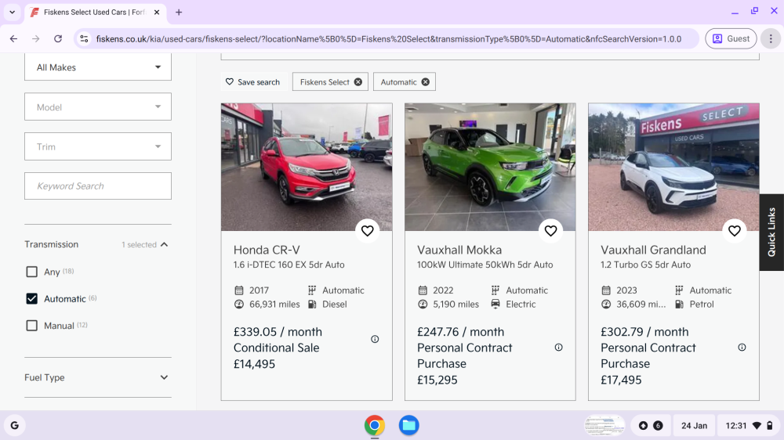
Task: Favourite the Vauxhall Mokka with heart icon
Action: click(x=550, y=231)
